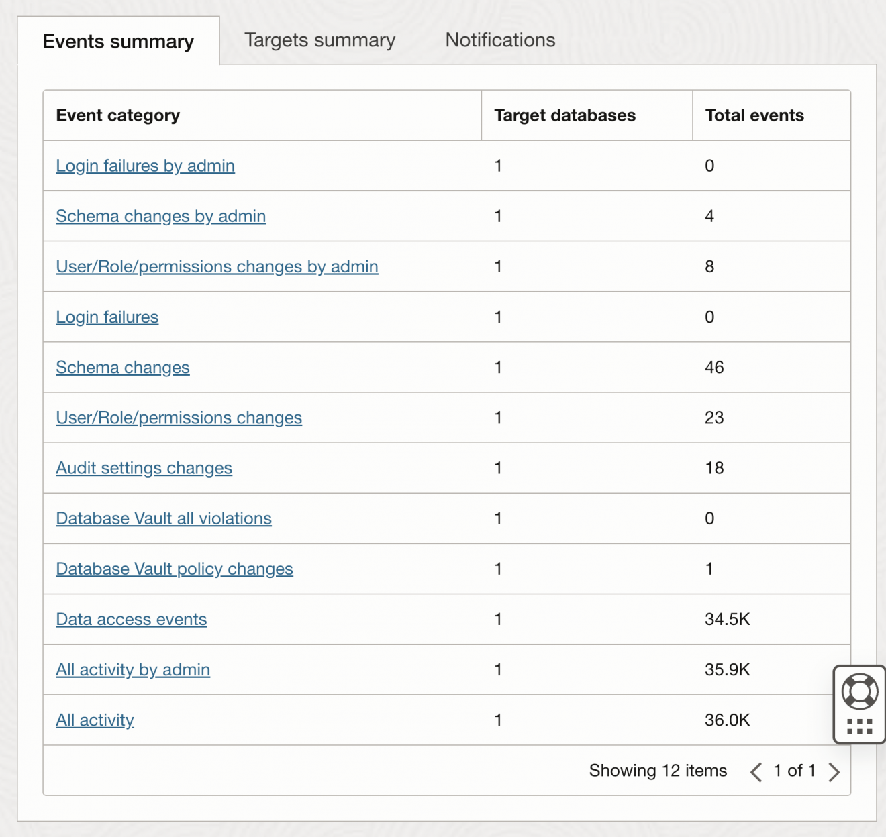Viewport: 886px width, 837px height.
Task: Open the help lifebuoy icon
Action: point(858,689)
